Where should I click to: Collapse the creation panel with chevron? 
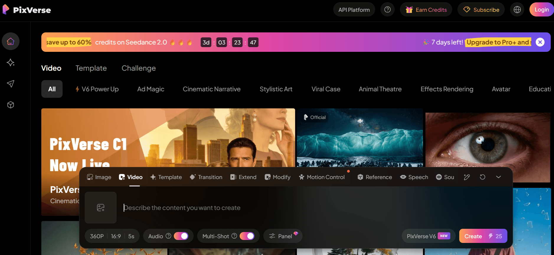[x=499, y=177]
